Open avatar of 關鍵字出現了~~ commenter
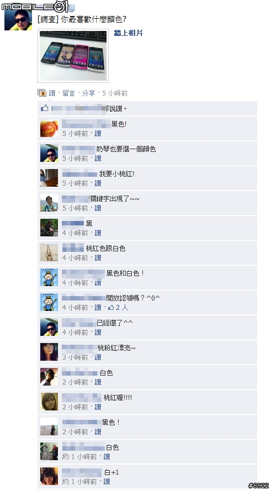 point(49,203)
